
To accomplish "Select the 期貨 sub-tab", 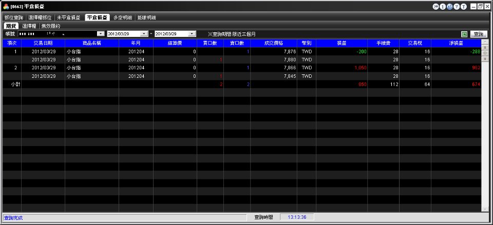I will coord(11,26).
